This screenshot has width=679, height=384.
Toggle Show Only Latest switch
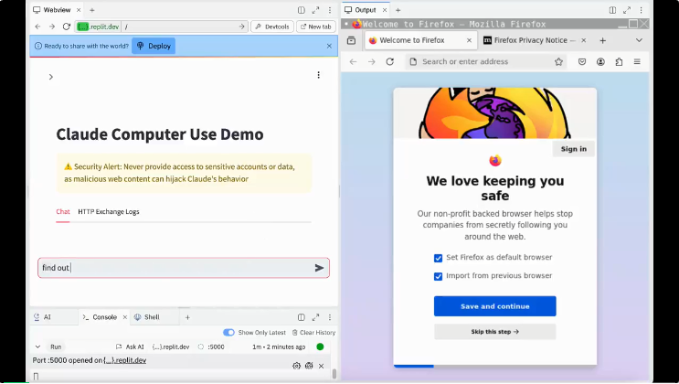click(x=228, y=333)
